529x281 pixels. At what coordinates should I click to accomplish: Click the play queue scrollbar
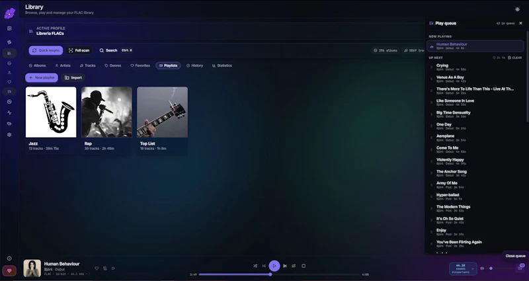click(527, 76)
